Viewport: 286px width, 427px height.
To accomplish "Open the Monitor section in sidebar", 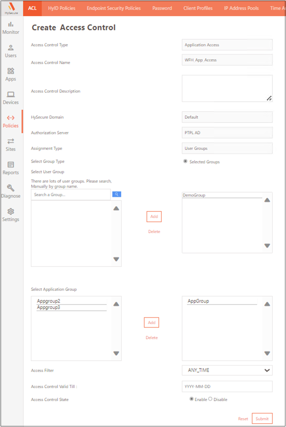I will click(11, 28).
